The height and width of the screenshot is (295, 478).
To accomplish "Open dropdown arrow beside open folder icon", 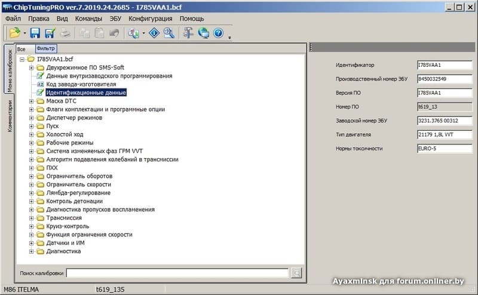I will pyautogui.click(x=24, y=34).
